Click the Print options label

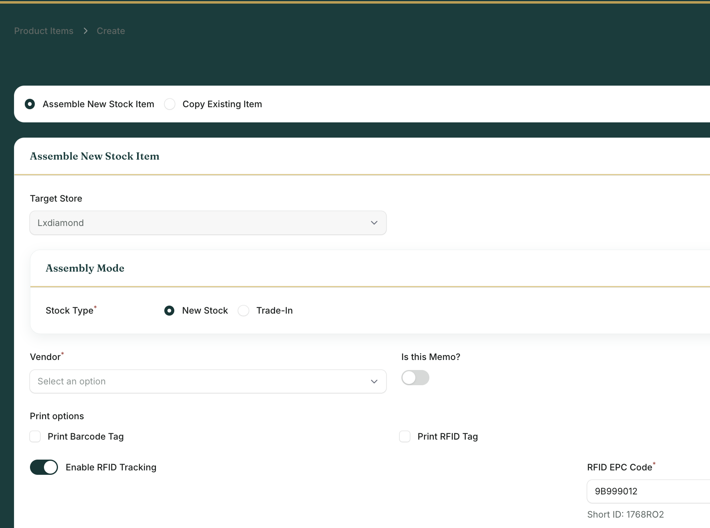(57, 416)
